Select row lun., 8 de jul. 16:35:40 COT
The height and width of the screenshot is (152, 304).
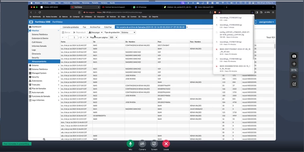point(167,46)
